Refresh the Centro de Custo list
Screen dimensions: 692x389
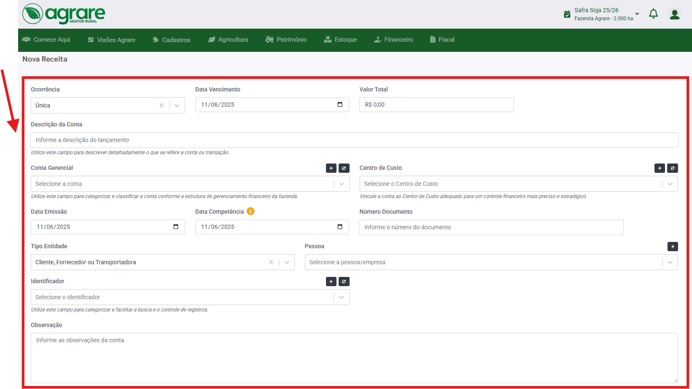coord(673,168)
